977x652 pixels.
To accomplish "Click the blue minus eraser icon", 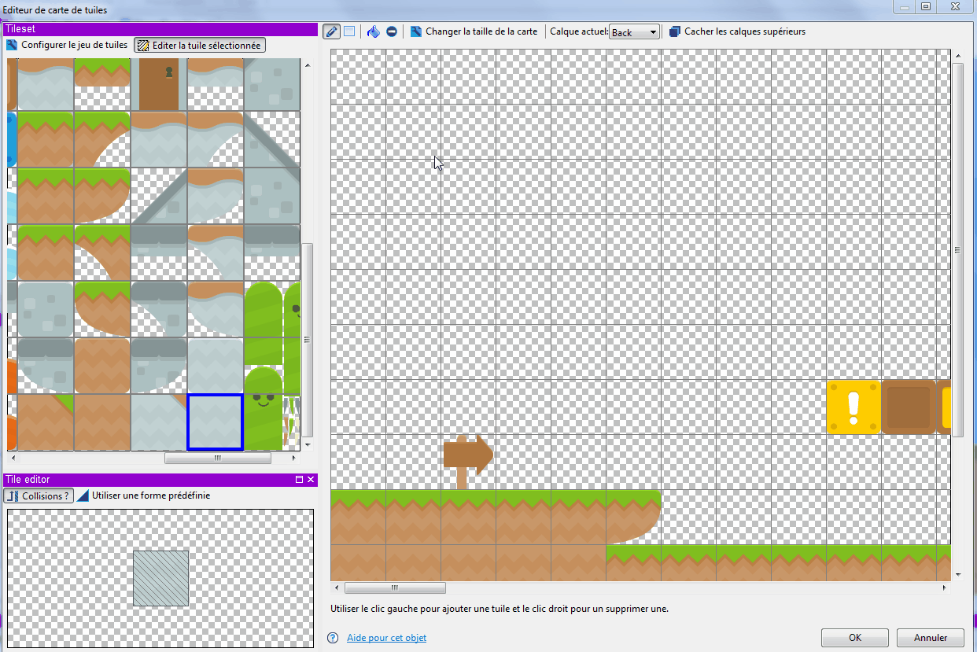I will pos(391,31).
